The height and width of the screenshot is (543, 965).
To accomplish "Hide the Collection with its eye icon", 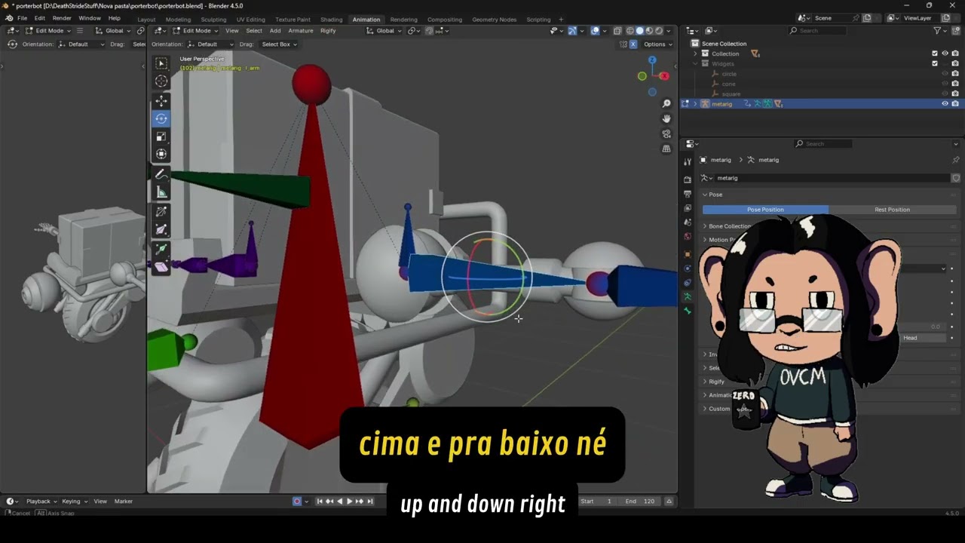I will click(945, 54).
